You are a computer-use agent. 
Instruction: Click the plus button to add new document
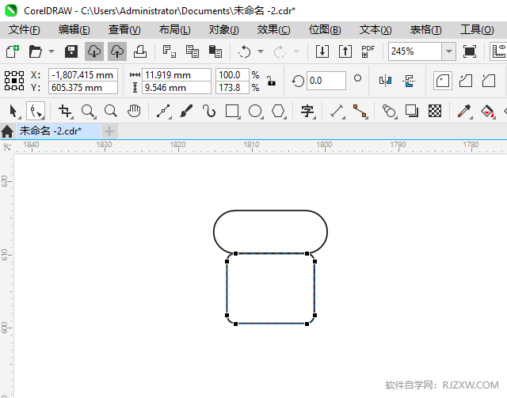(x=109, y=131)
